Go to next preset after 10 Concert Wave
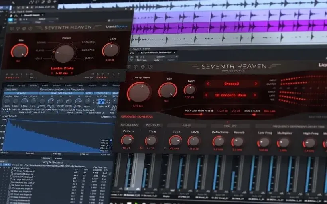This screenshot has width=327, height=204. click(x=255, y=95)
